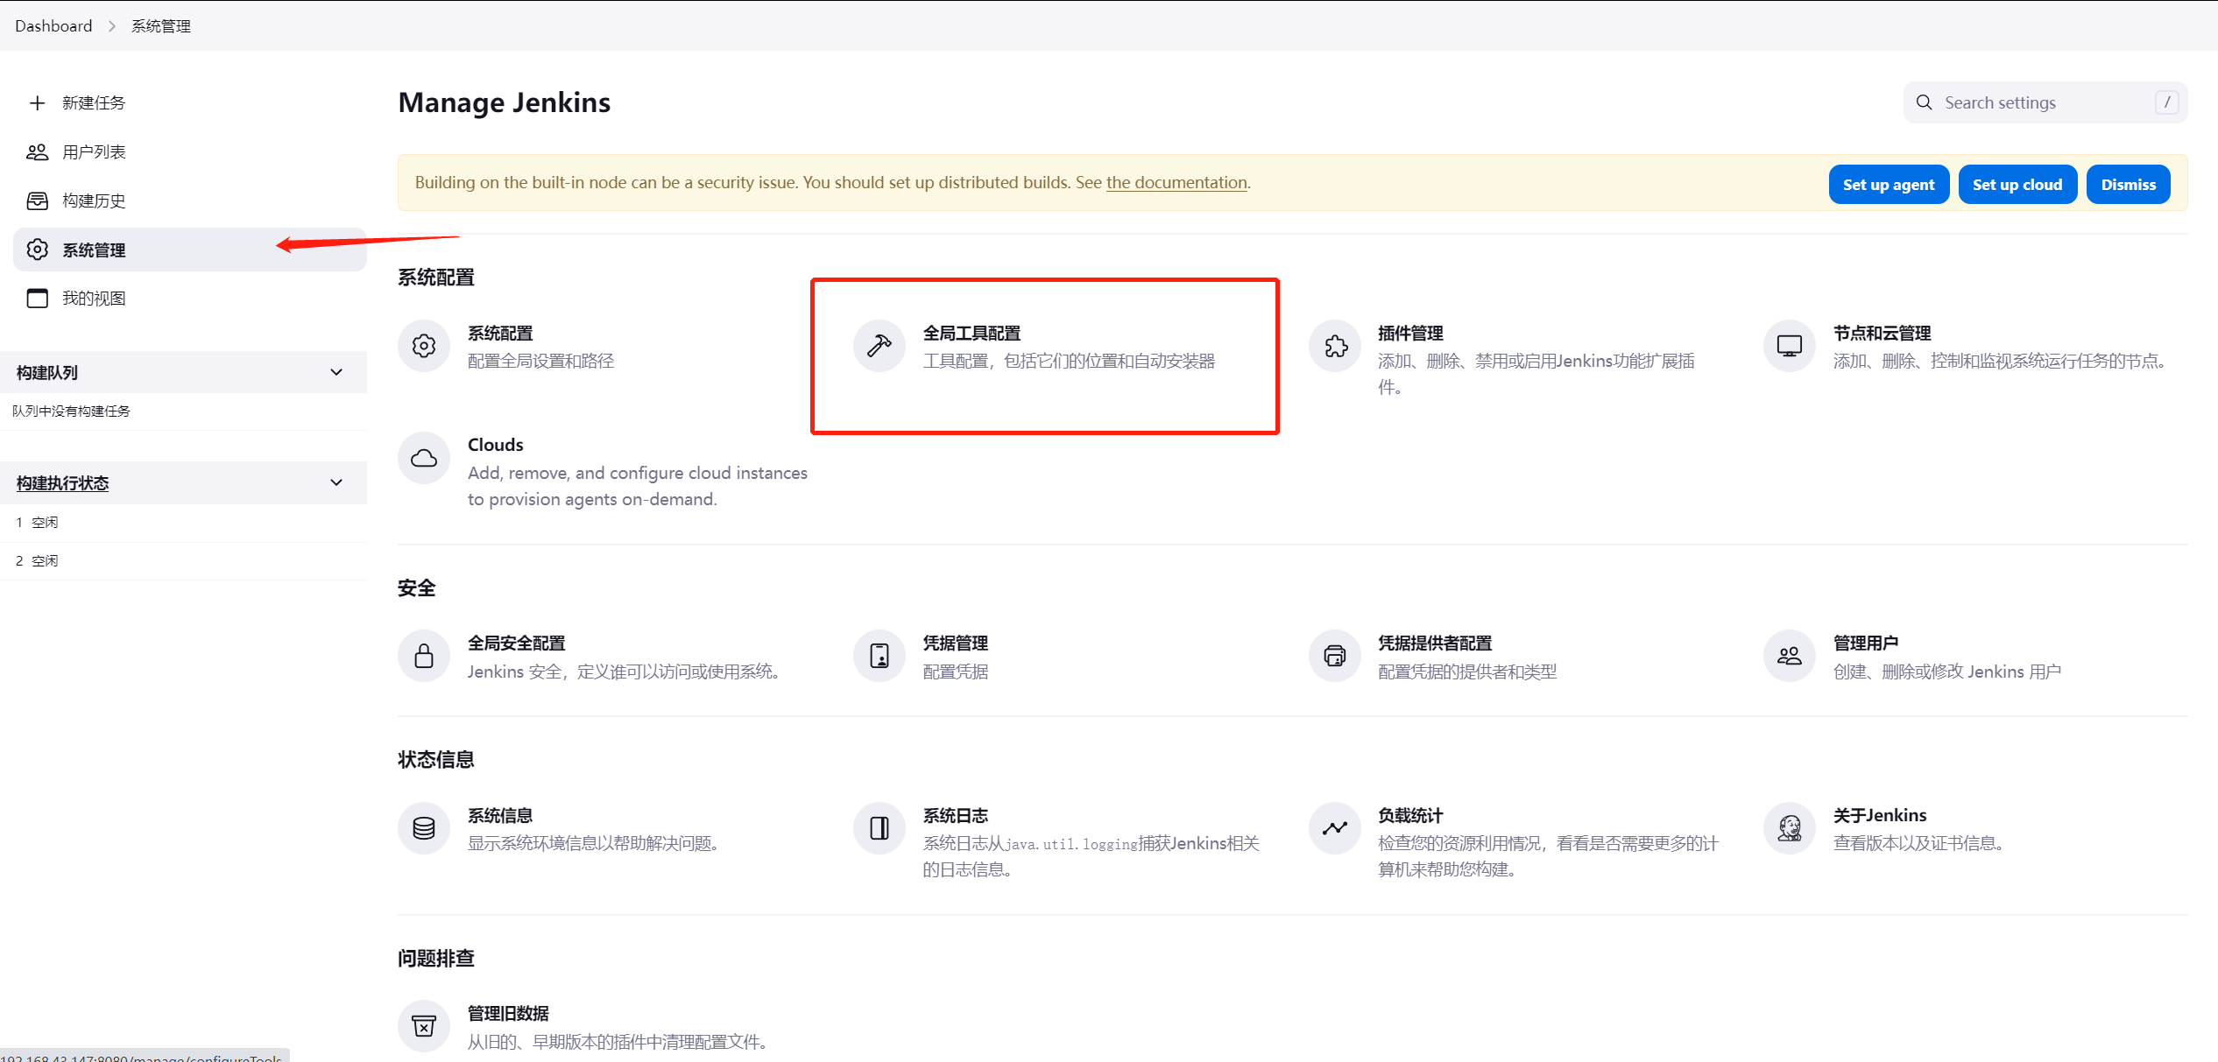Image resolution: width=2218 pixels, height=1062 pixels.
Task: Click the cloud icon for Clouds
Action: tap(424, 458)
